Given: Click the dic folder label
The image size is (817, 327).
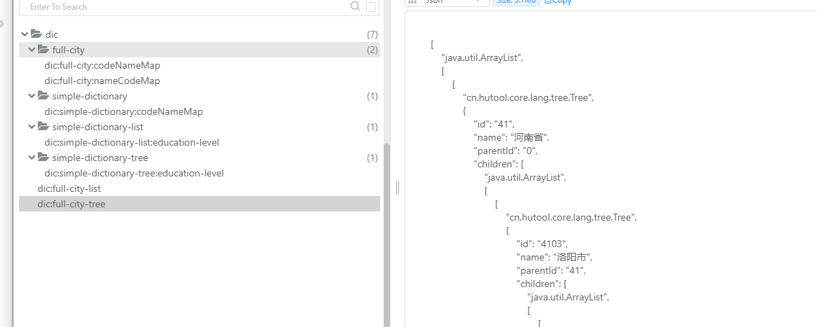Looking at the screenshot, I should (x=52, y=34).
